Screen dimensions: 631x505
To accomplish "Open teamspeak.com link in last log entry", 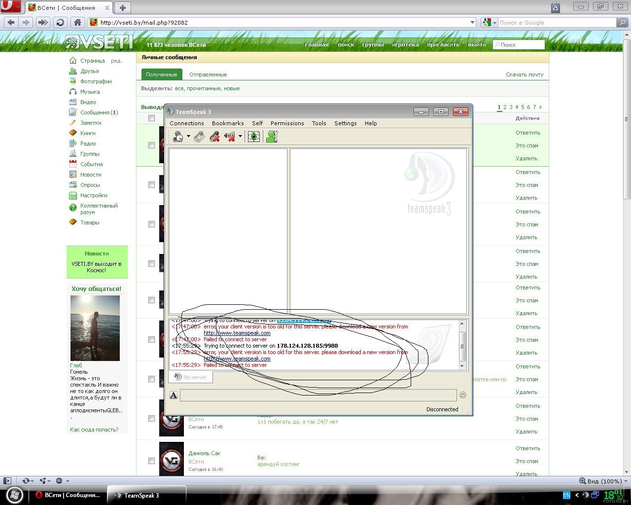I will point(237,359).
